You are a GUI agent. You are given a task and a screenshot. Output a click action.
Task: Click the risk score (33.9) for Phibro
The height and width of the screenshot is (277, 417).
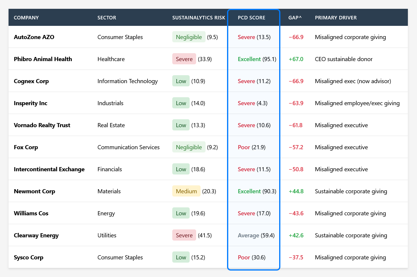point(205,59)
